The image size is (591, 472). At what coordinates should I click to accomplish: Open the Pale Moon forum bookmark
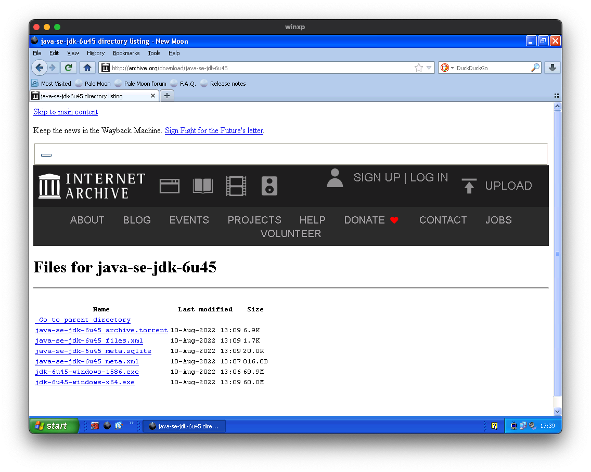pos(140,84)
